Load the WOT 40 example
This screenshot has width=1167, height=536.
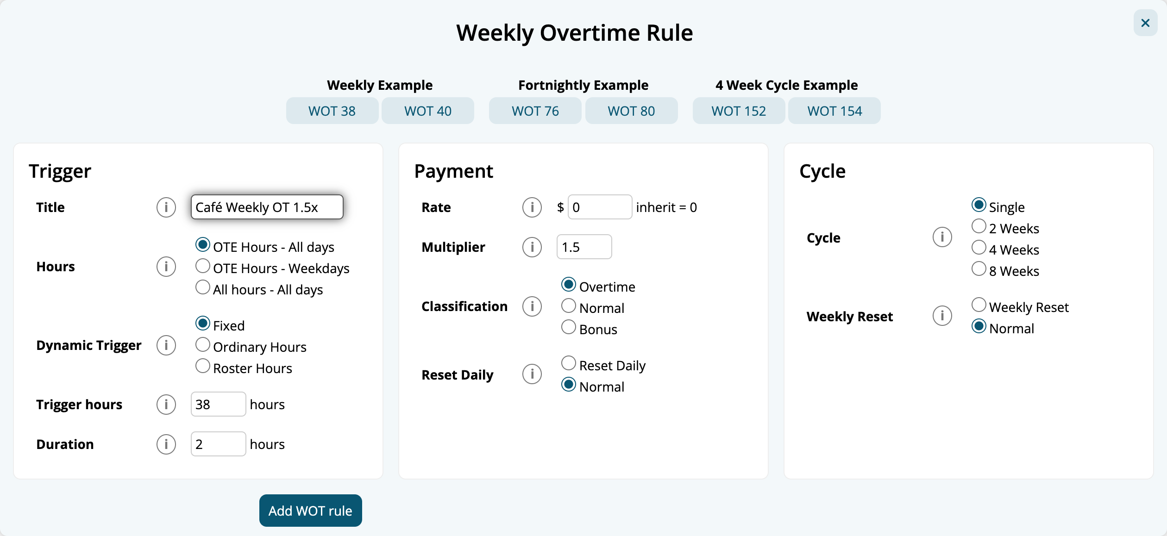coord(427,111)
